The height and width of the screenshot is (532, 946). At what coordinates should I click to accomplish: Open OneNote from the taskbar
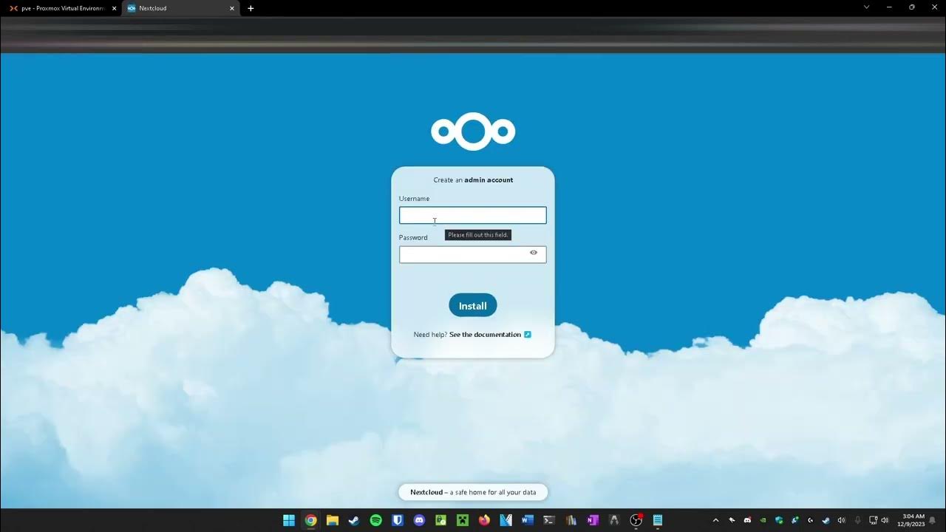593,520
